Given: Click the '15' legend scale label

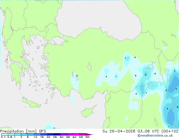Looking at the screenshot, I should pyautogui.click(x=42, y=137).
